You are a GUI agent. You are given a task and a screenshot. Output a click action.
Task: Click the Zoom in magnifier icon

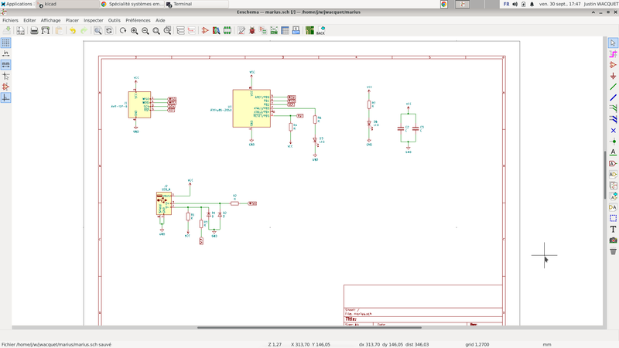(134, 31)
